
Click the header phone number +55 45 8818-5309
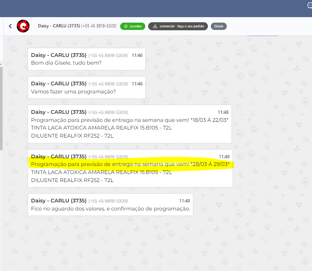pos(99,26)
